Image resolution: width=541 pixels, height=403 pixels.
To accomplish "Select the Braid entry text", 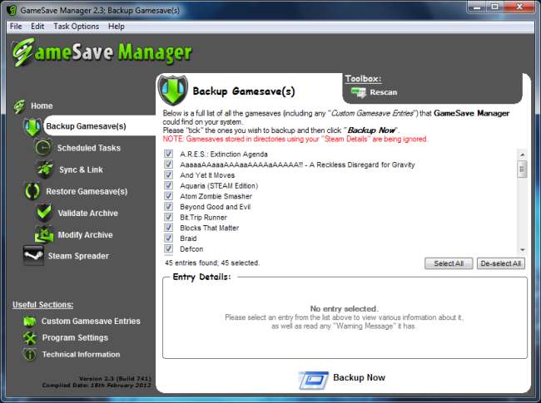I will pyautogui.click(x=188, y=238).
